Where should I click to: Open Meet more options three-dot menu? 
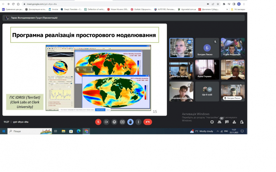pos(139,122)
